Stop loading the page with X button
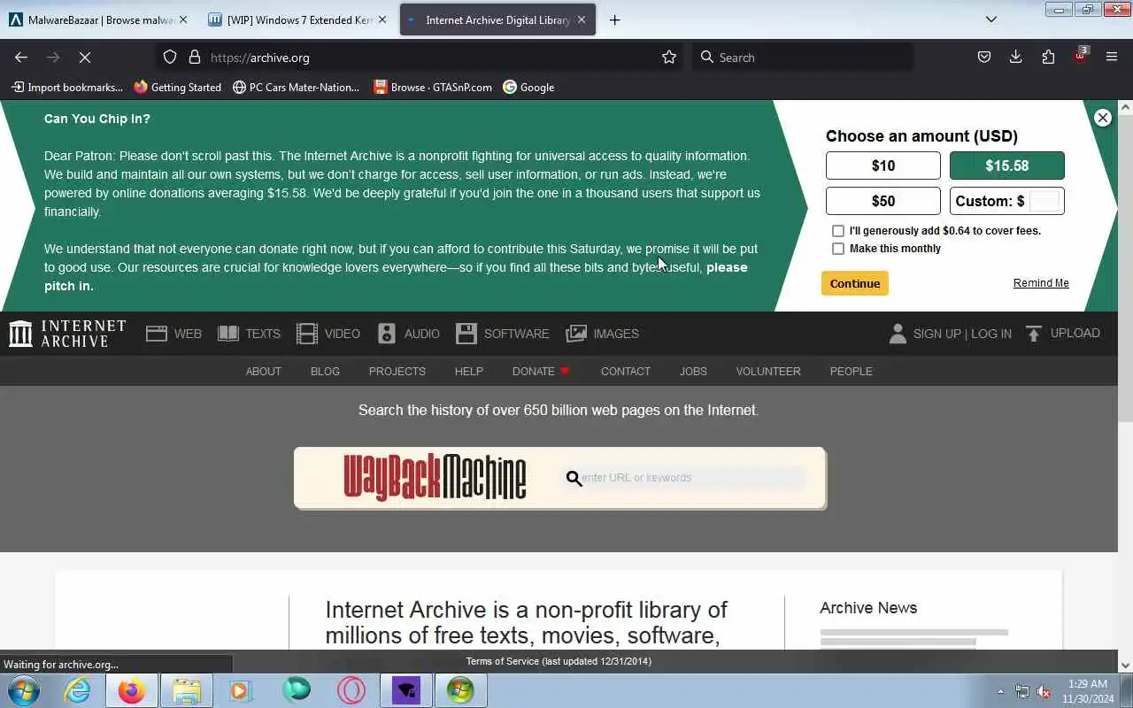Image resolution: width=1133 pixels, height=708 pixels. click(85, 57)
